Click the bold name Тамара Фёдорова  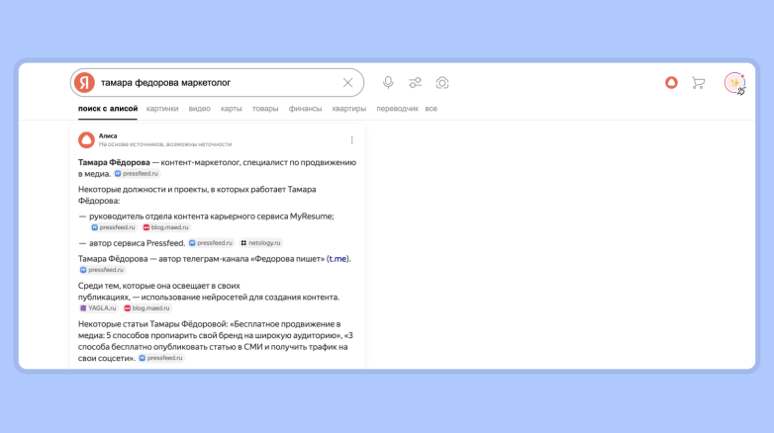114,162
